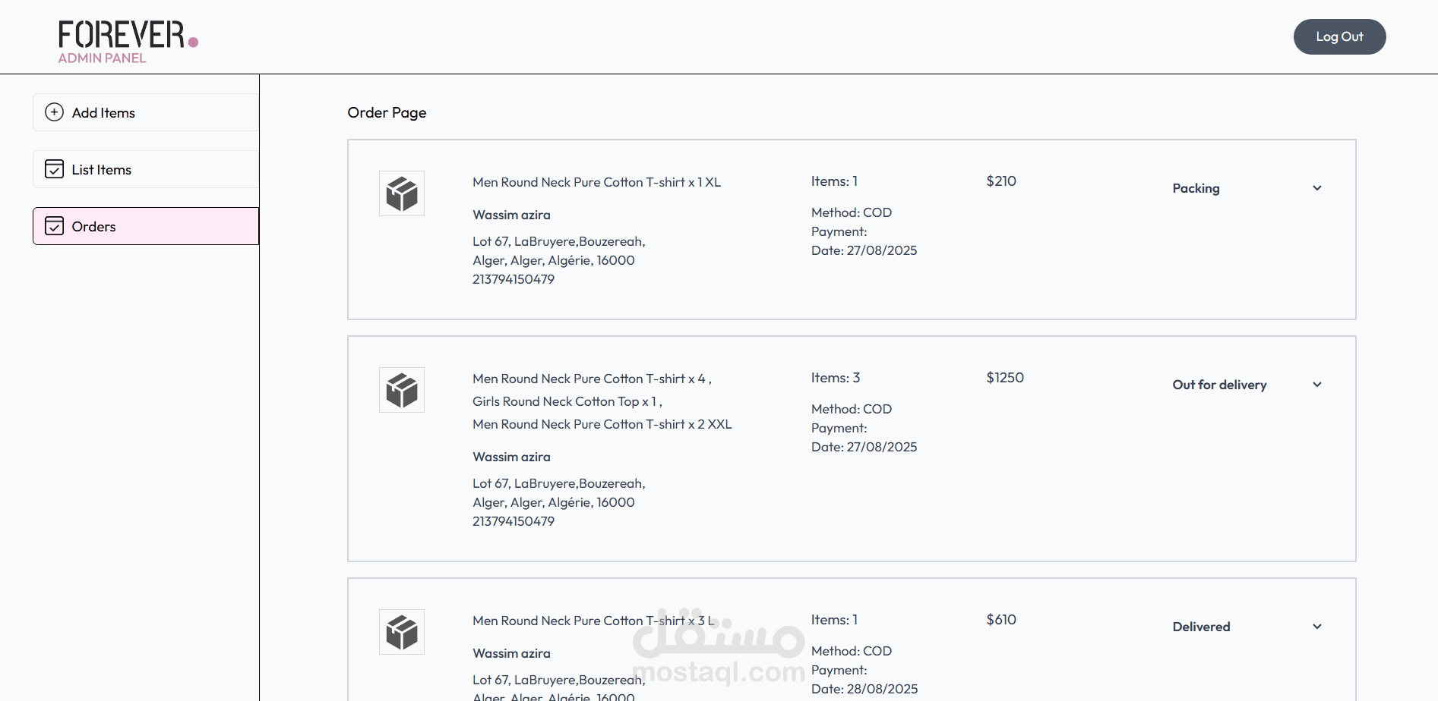Image resolution: width=1438 pixels, height=701 pixels.
Task: Click the List Items checklist icon
Action: pos(54,169)
